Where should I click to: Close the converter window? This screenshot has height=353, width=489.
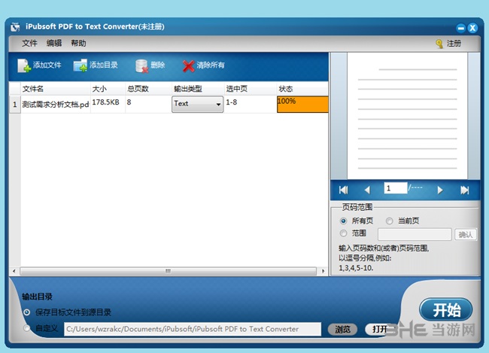pyautogui.click(x=472, y=28)
